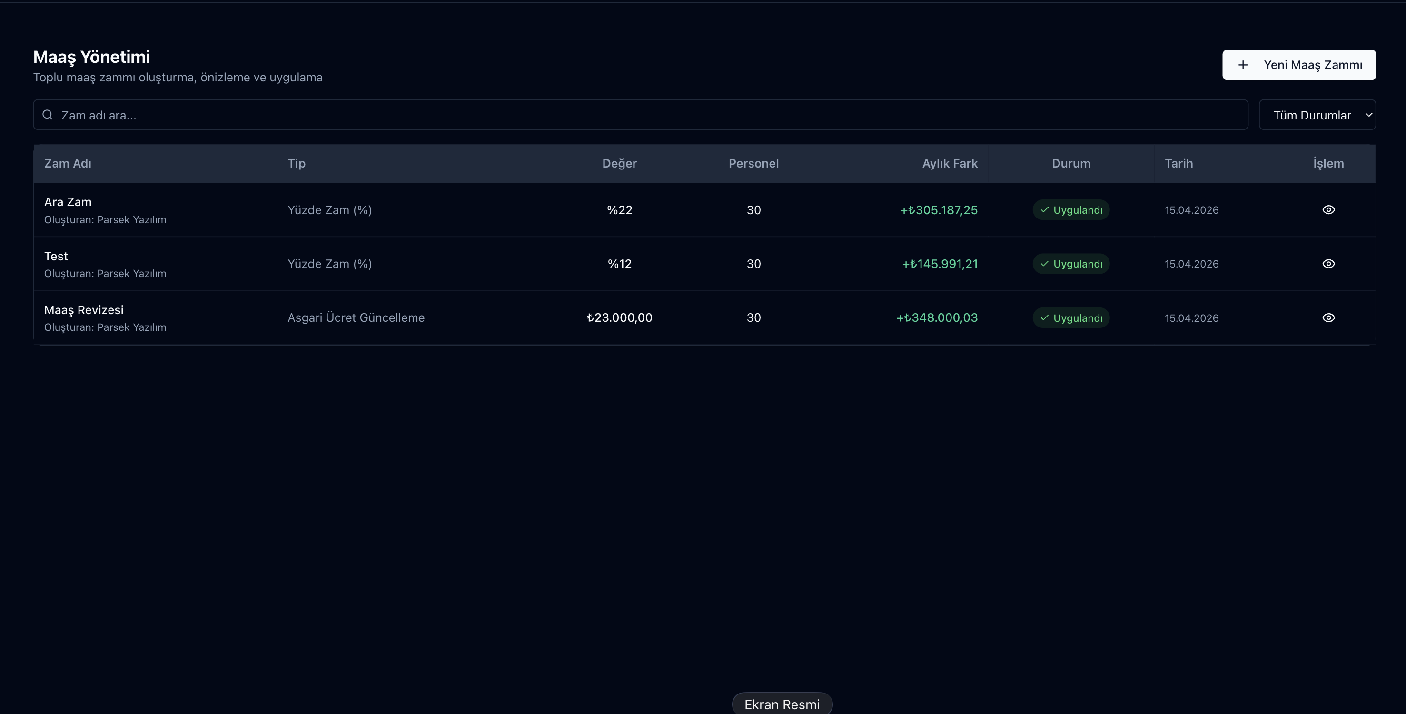Click the %22 value cell

[620, 209]
